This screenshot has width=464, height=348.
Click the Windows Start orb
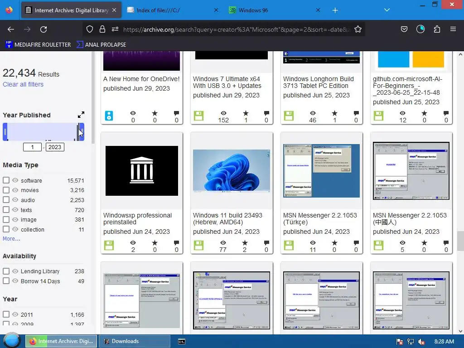[12, 341]
